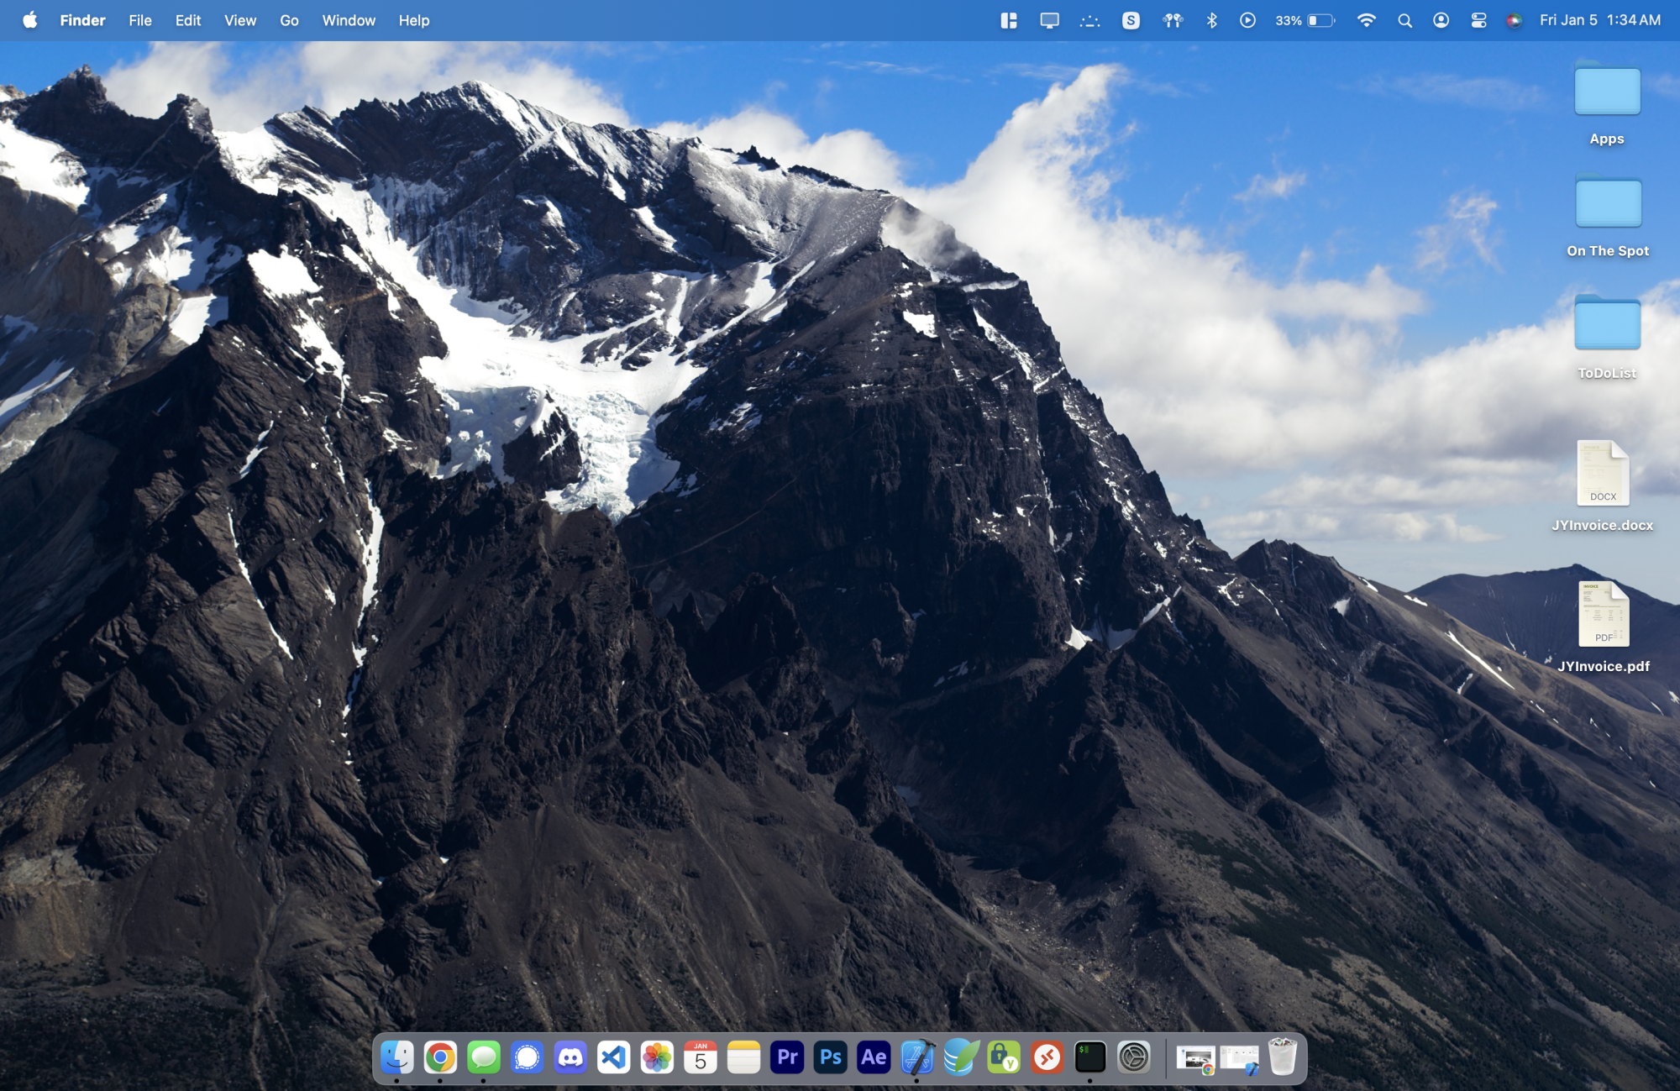Open the Apple menu
The image size is (1680, 1091).
point(29,19)
